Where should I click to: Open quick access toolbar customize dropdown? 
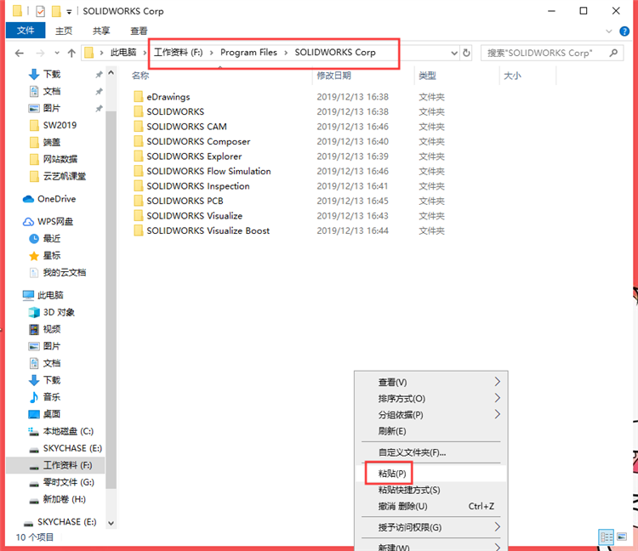(x=69, y=12)
